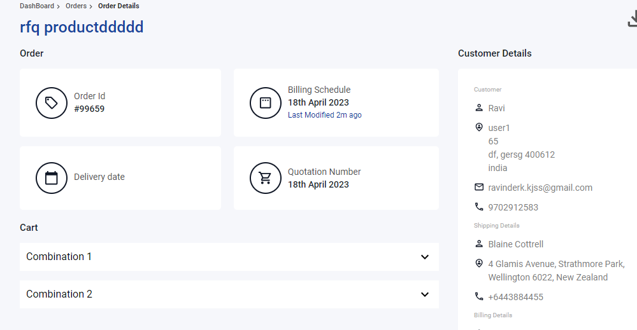Click the Billing Schedule calendar icon
The image size is (637, 330).
[265, 103]
